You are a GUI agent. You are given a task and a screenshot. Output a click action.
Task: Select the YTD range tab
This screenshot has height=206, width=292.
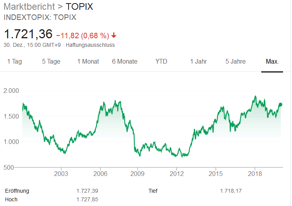pyautogui.click(x=161, y=61)
